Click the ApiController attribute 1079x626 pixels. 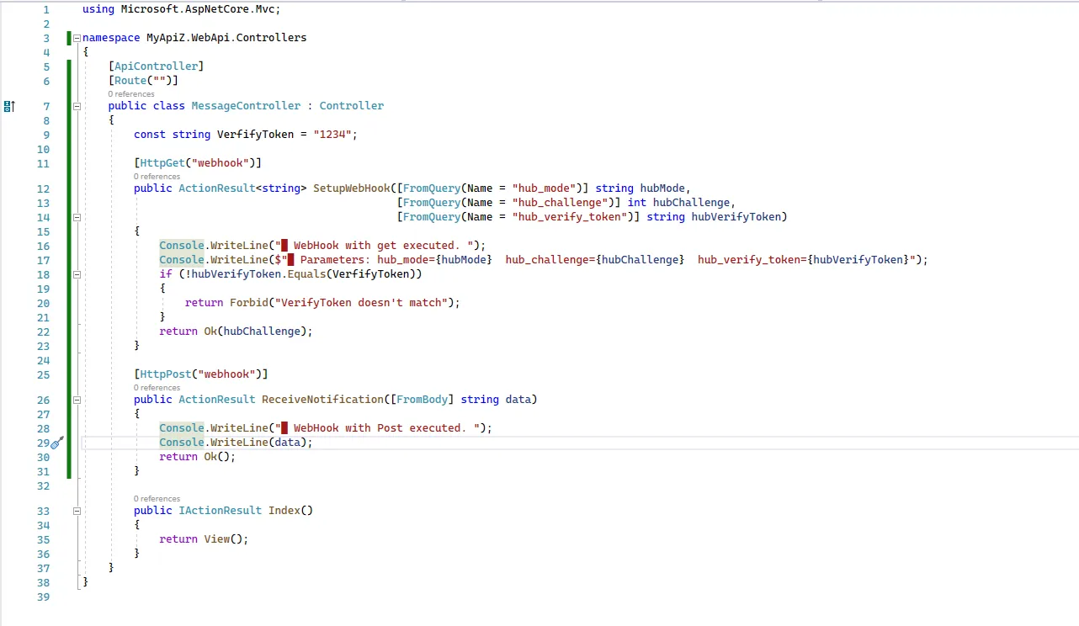click(157, 66)
